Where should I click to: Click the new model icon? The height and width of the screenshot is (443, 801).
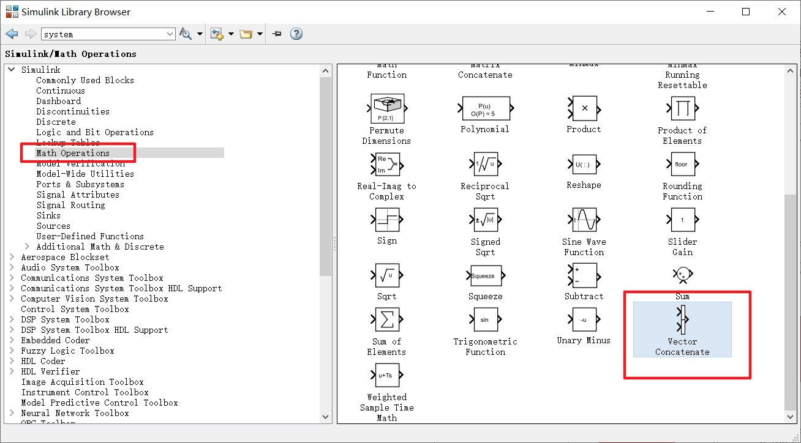pos(217,34)
